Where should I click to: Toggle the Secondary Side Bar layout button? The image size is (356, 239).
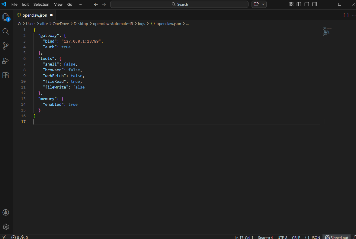315,4
